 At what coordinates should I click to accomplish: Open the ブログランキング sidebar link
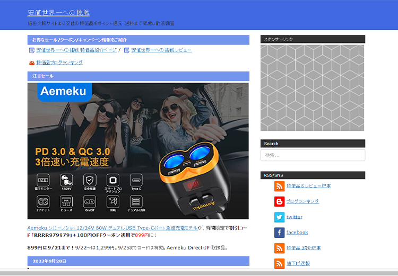[x=302, y=201]
